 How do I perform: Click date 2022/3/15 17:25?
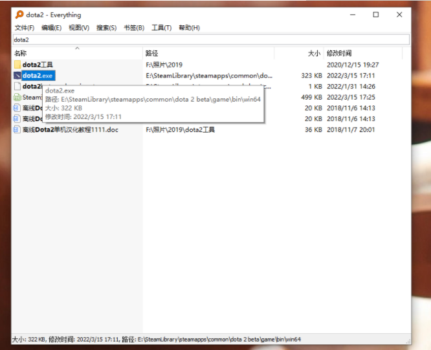[x=351, y=97]
